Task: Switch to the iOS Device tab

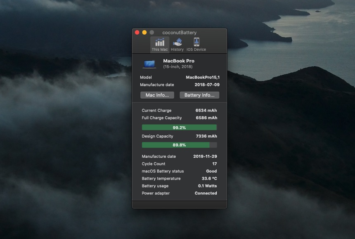Action: coord(196,45)
